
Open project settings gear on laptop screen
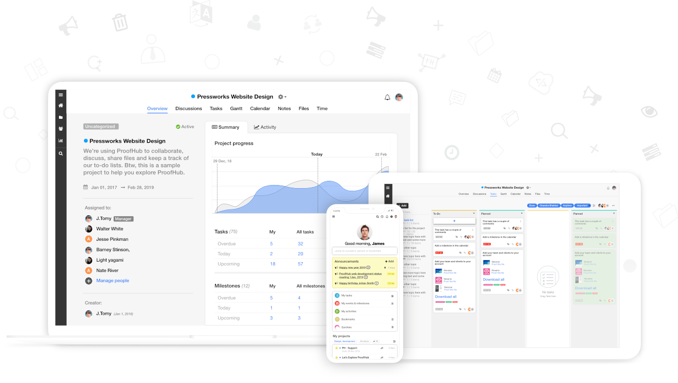click(282, 97)
